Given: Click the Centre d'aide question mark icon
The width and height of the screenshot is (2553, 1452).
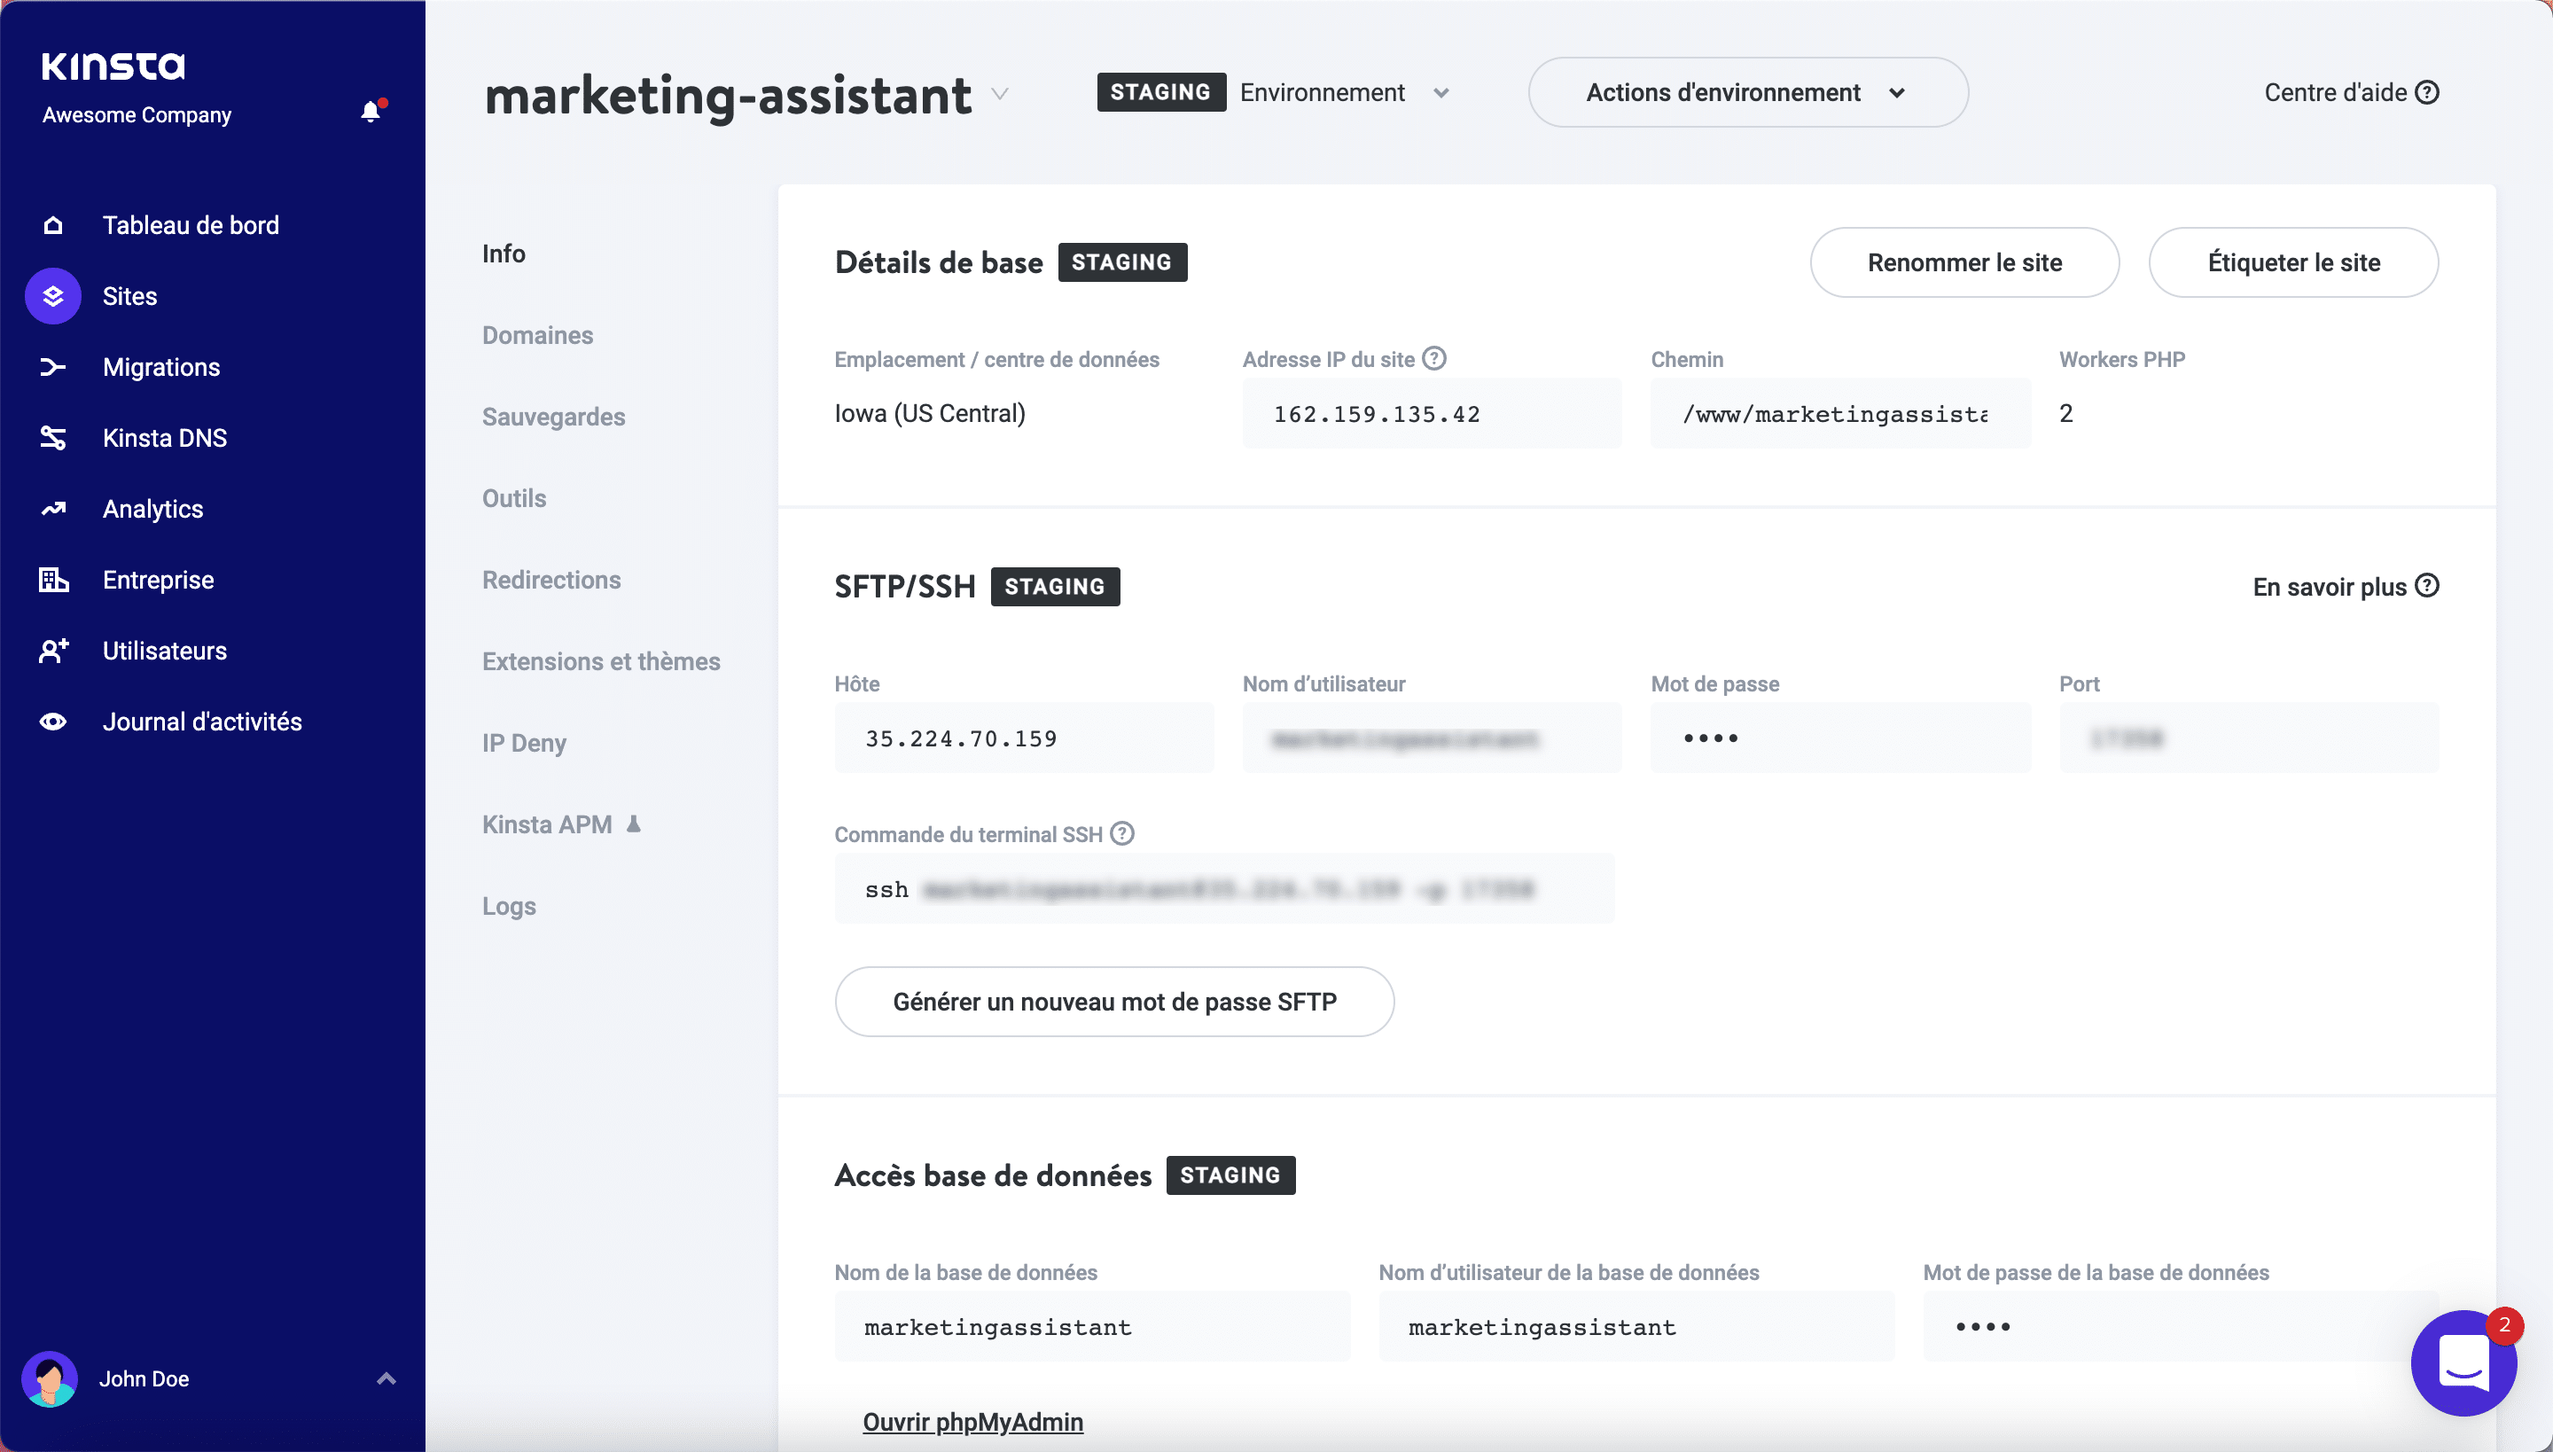Looking at the screenshot, I should tap(2427, 92).
